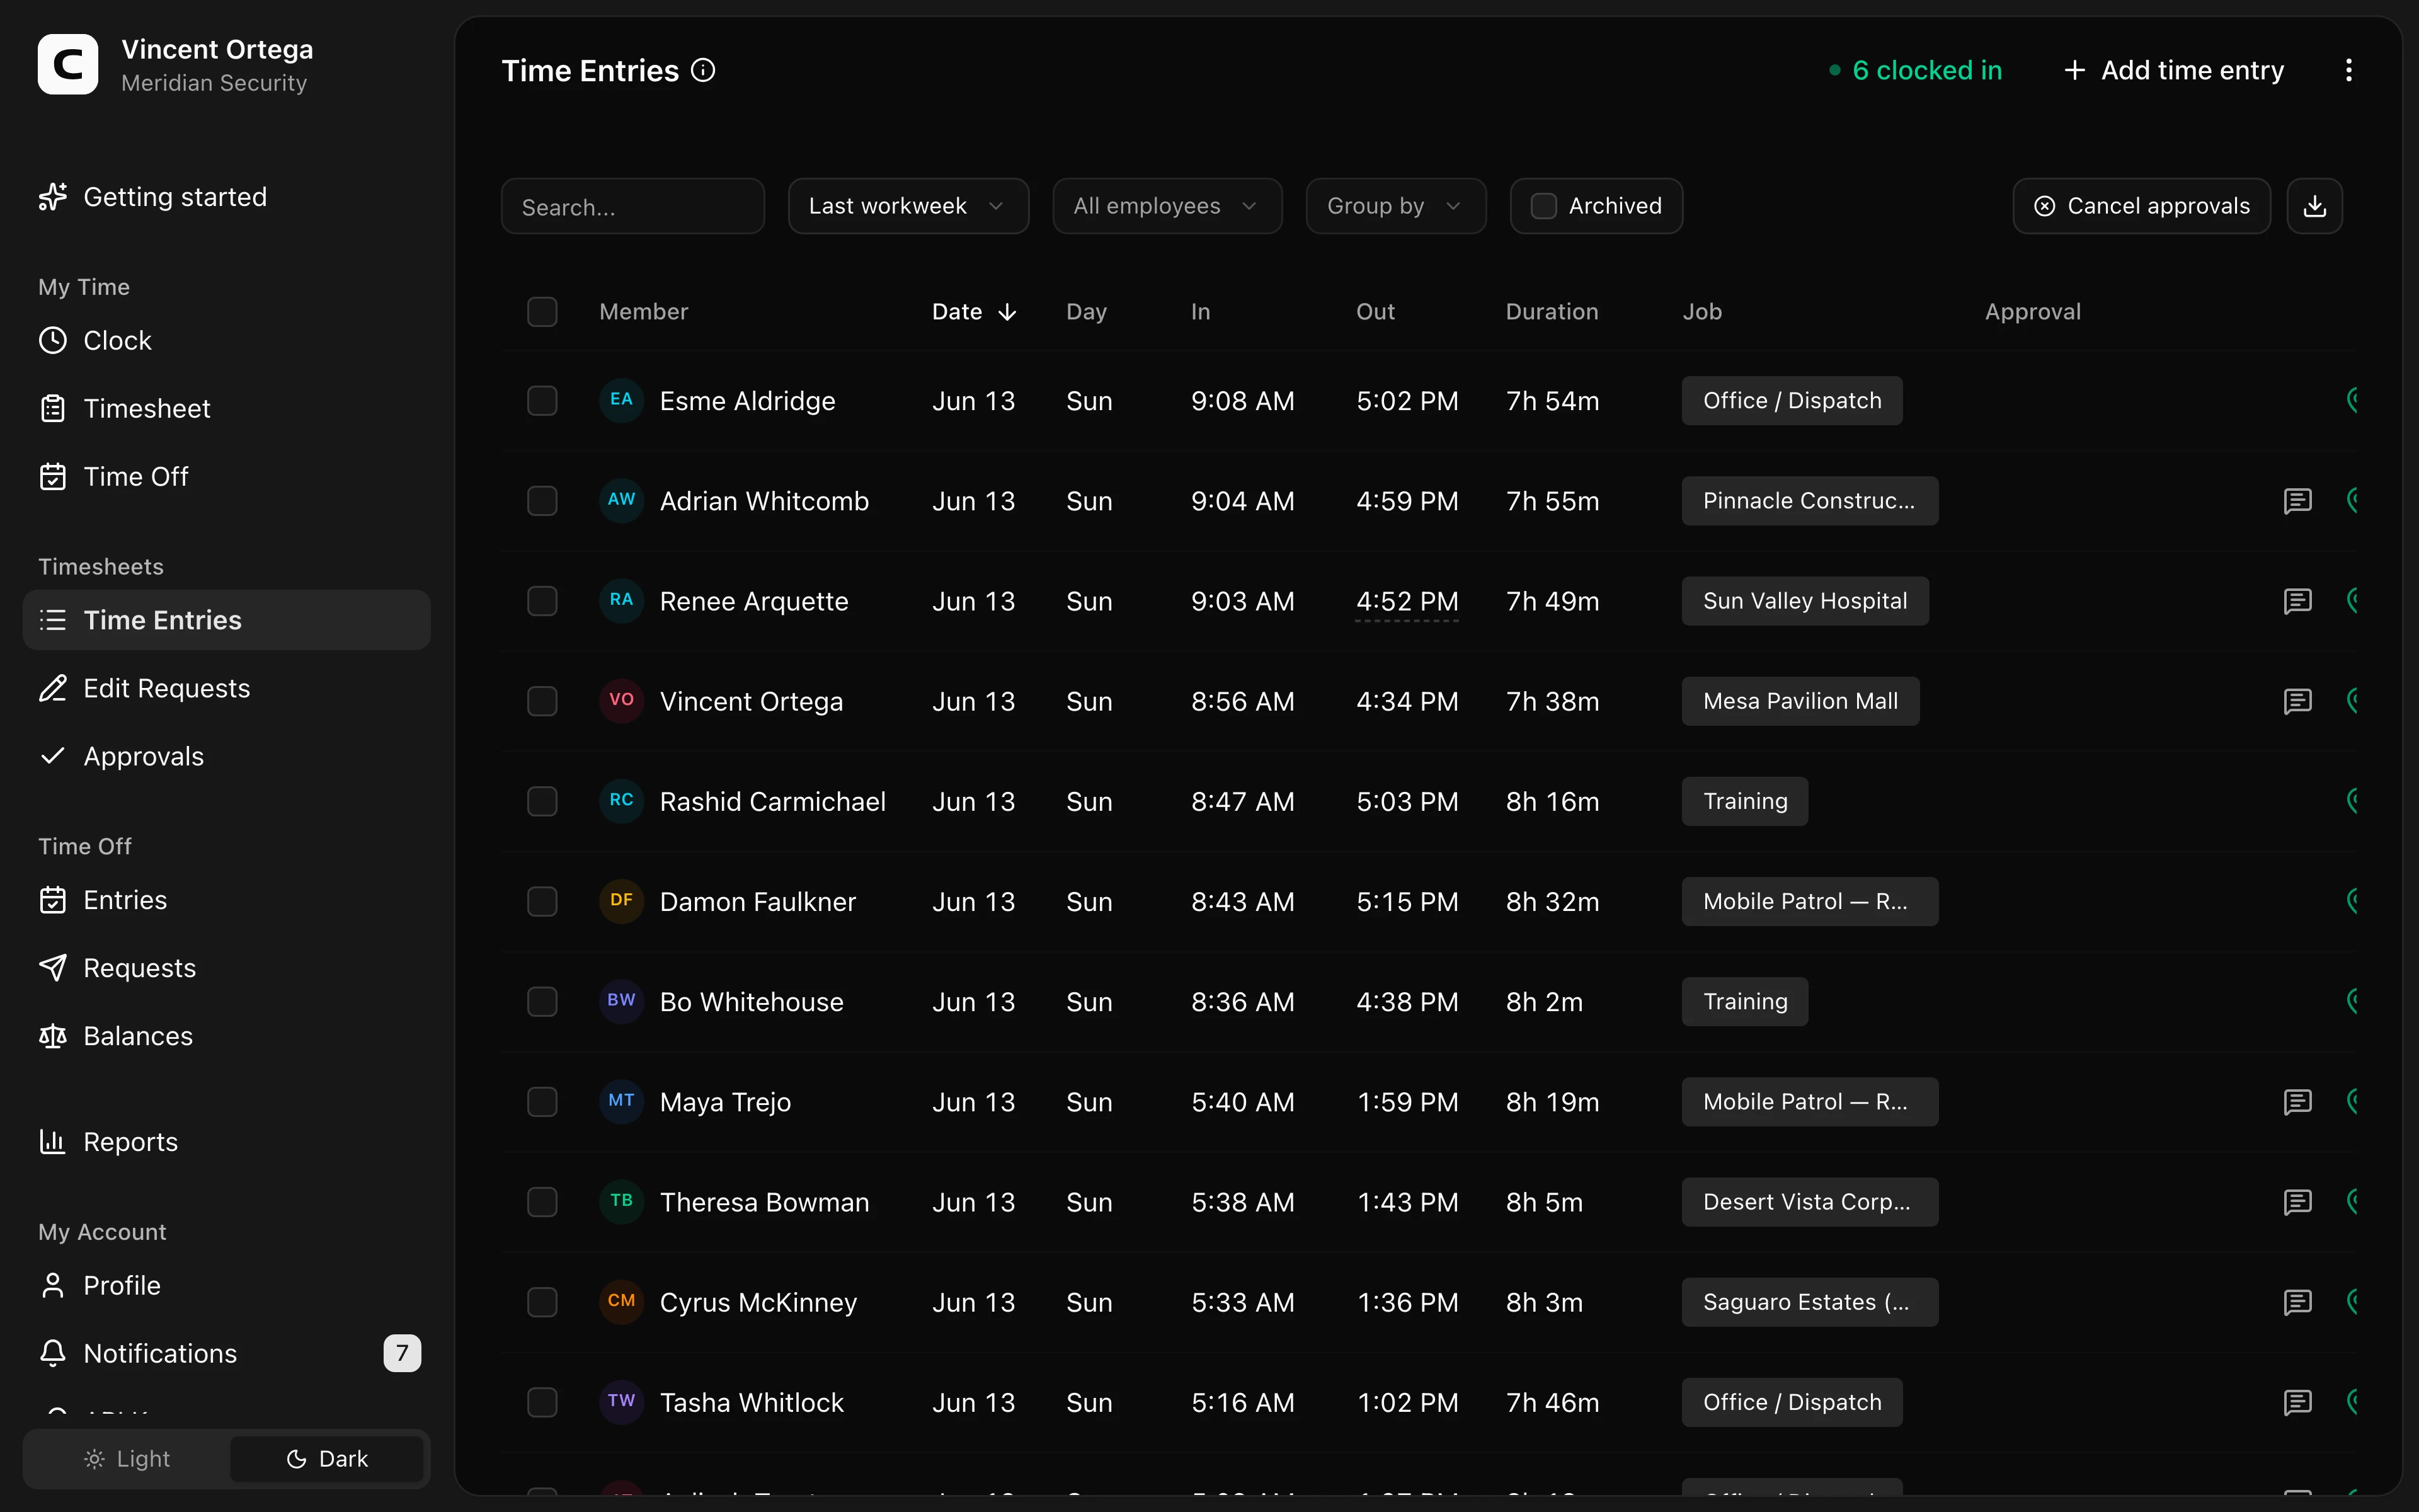Click the sort arrow beside Date header
Image resolution: width=2419 pixels, height=1512 pixels.
click(1007, 312)
